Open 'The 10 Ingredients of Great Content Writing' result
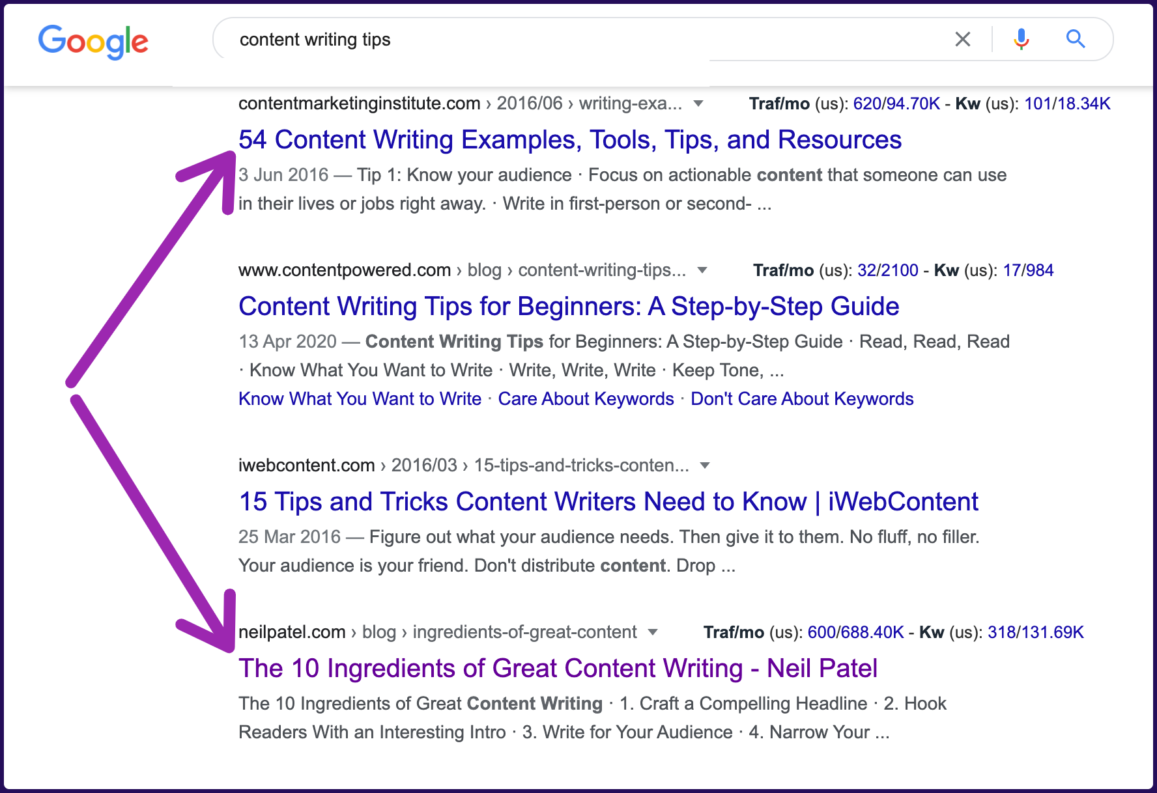1157x793 pixels. (x=558, y=669)
